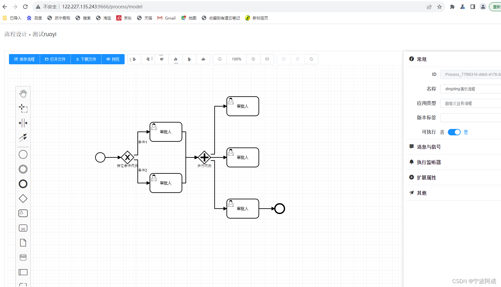Screen dimensions: 501x287
Task: Open the 已导入 bookmarks folder
Action: pyautogui.click(x=12, y=18)
